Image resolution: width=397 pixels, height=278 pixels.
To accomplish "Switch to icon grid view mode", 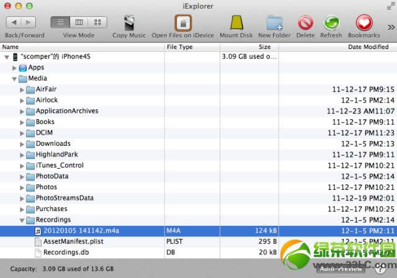I will pyautogui.click(x=97, y=22).
